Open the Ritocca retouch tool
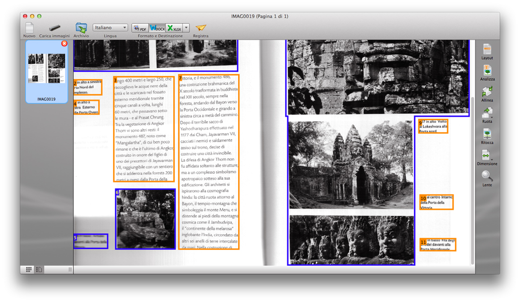The height and width of the screenshot is (302, 520). [487, 134]
